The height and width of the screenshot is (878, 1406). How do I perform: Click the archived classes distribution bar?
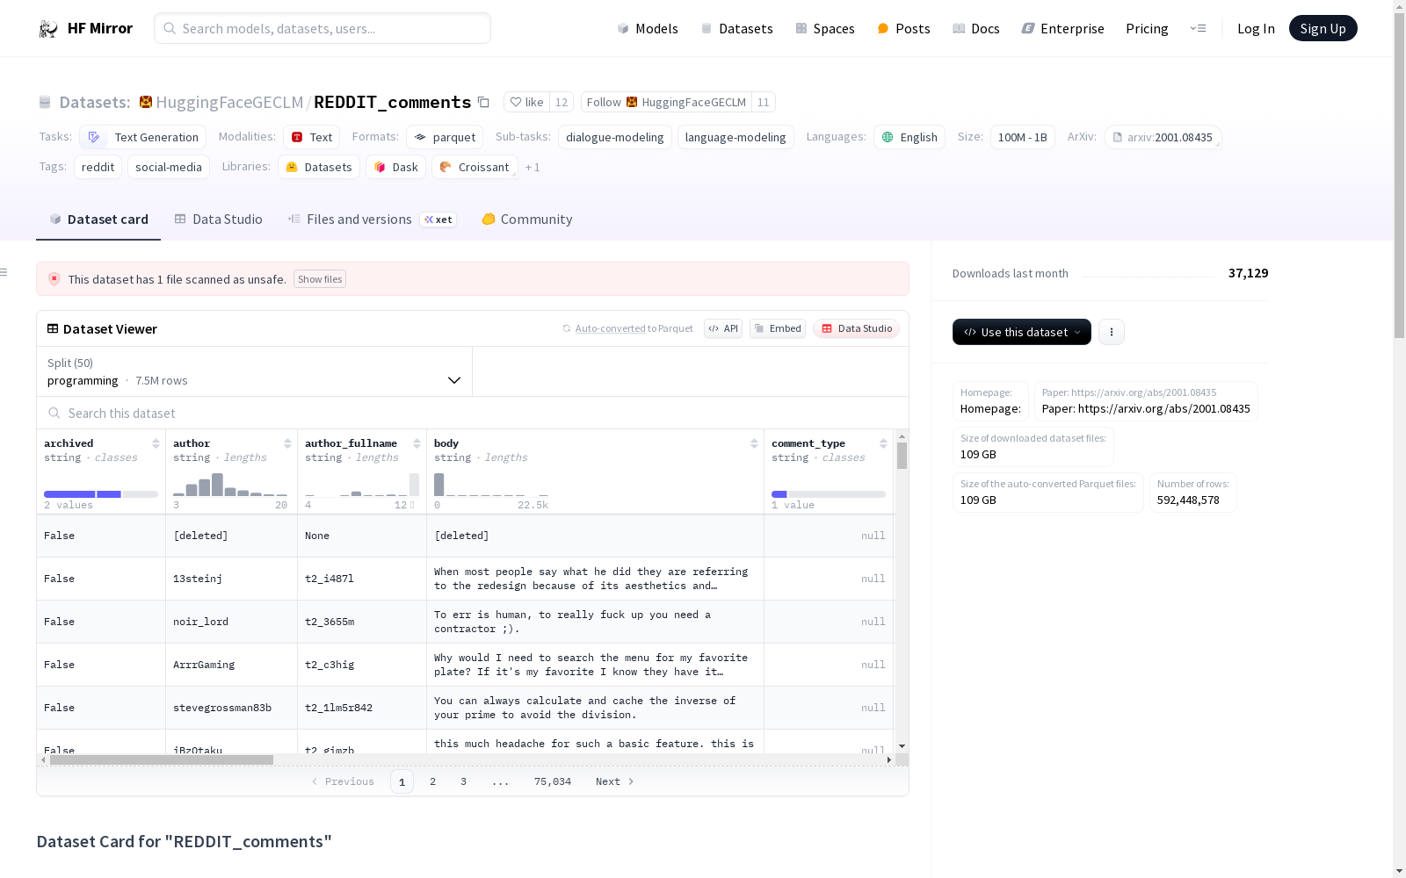click(101, 494)
